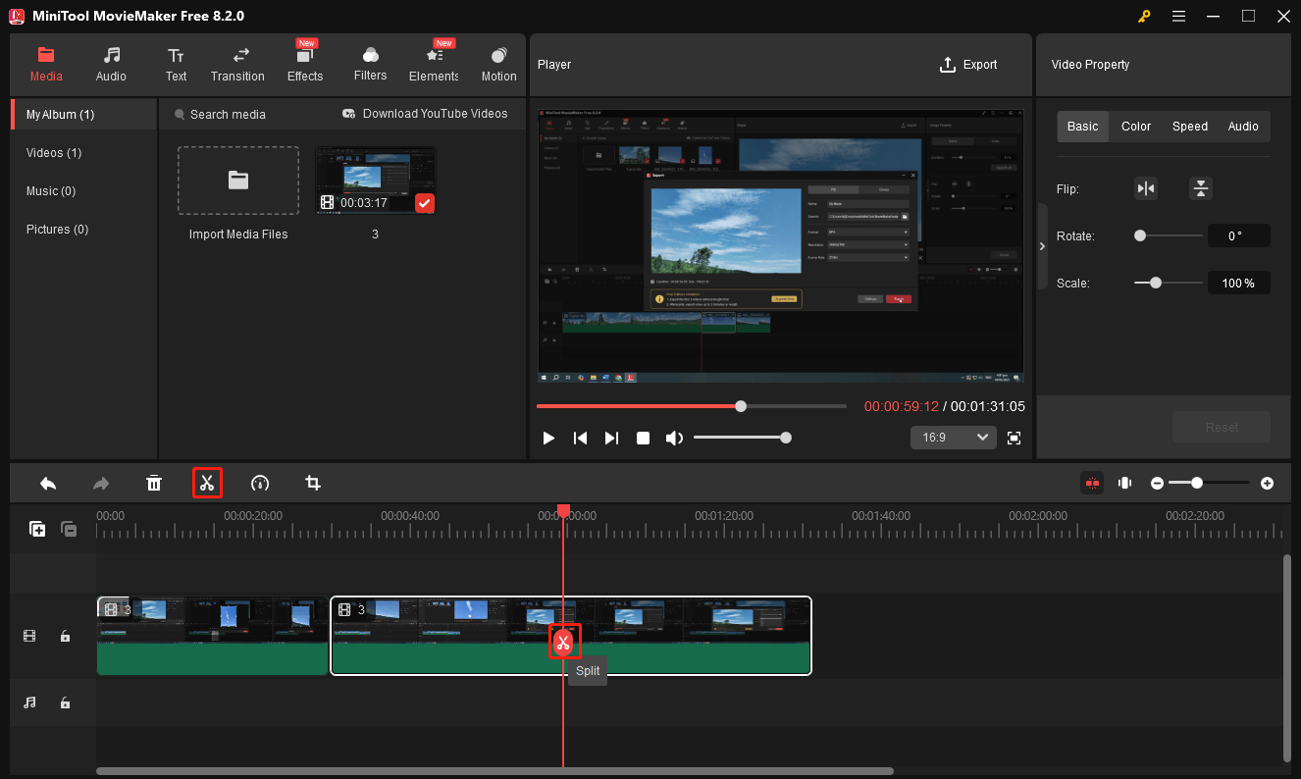This screenshot has width=1301, height=779.
Task: Click Download YouTube Videos
Action: pyautogui.click(x=425, y=114)
